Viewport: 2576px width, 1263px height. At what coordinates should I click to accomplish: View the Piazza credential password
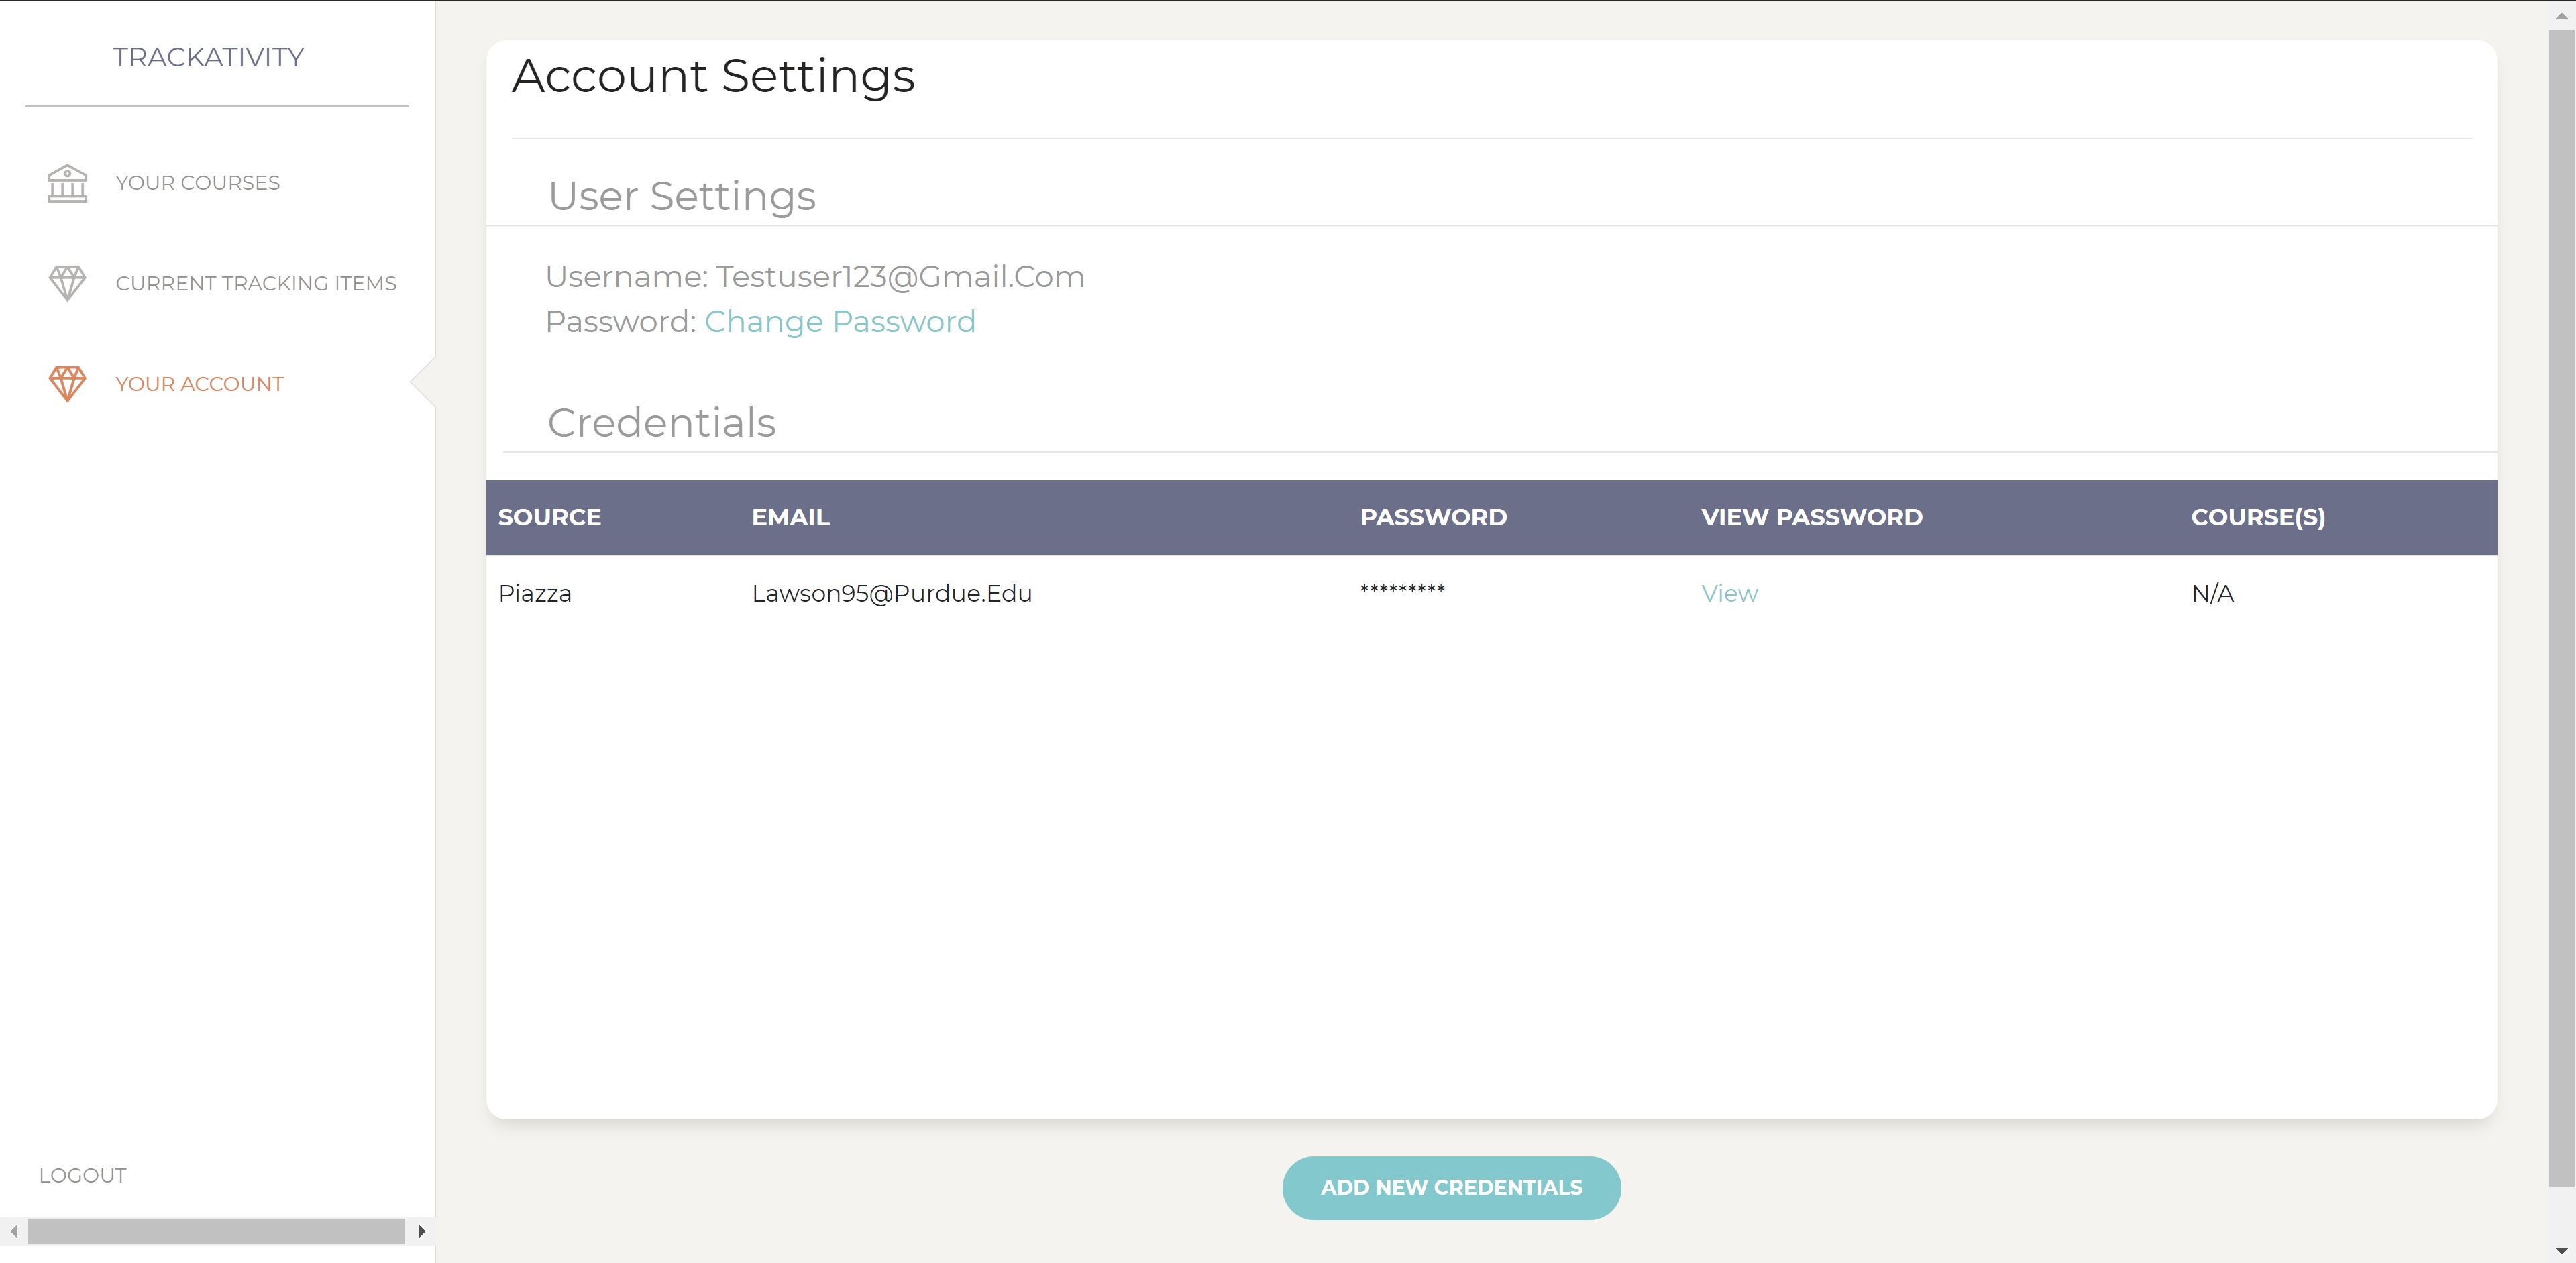coord(1728,593)
